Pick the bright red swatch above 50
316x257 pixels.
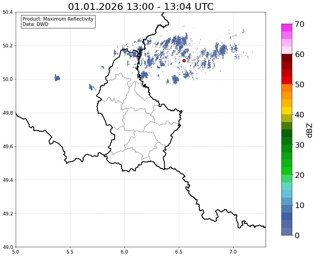click(287, 80)
